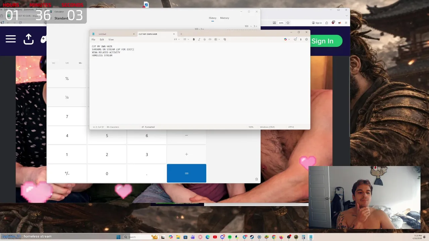Screen dimensions: 429x241
Task: Click Calculator digit 3
Action: point(147,155)
